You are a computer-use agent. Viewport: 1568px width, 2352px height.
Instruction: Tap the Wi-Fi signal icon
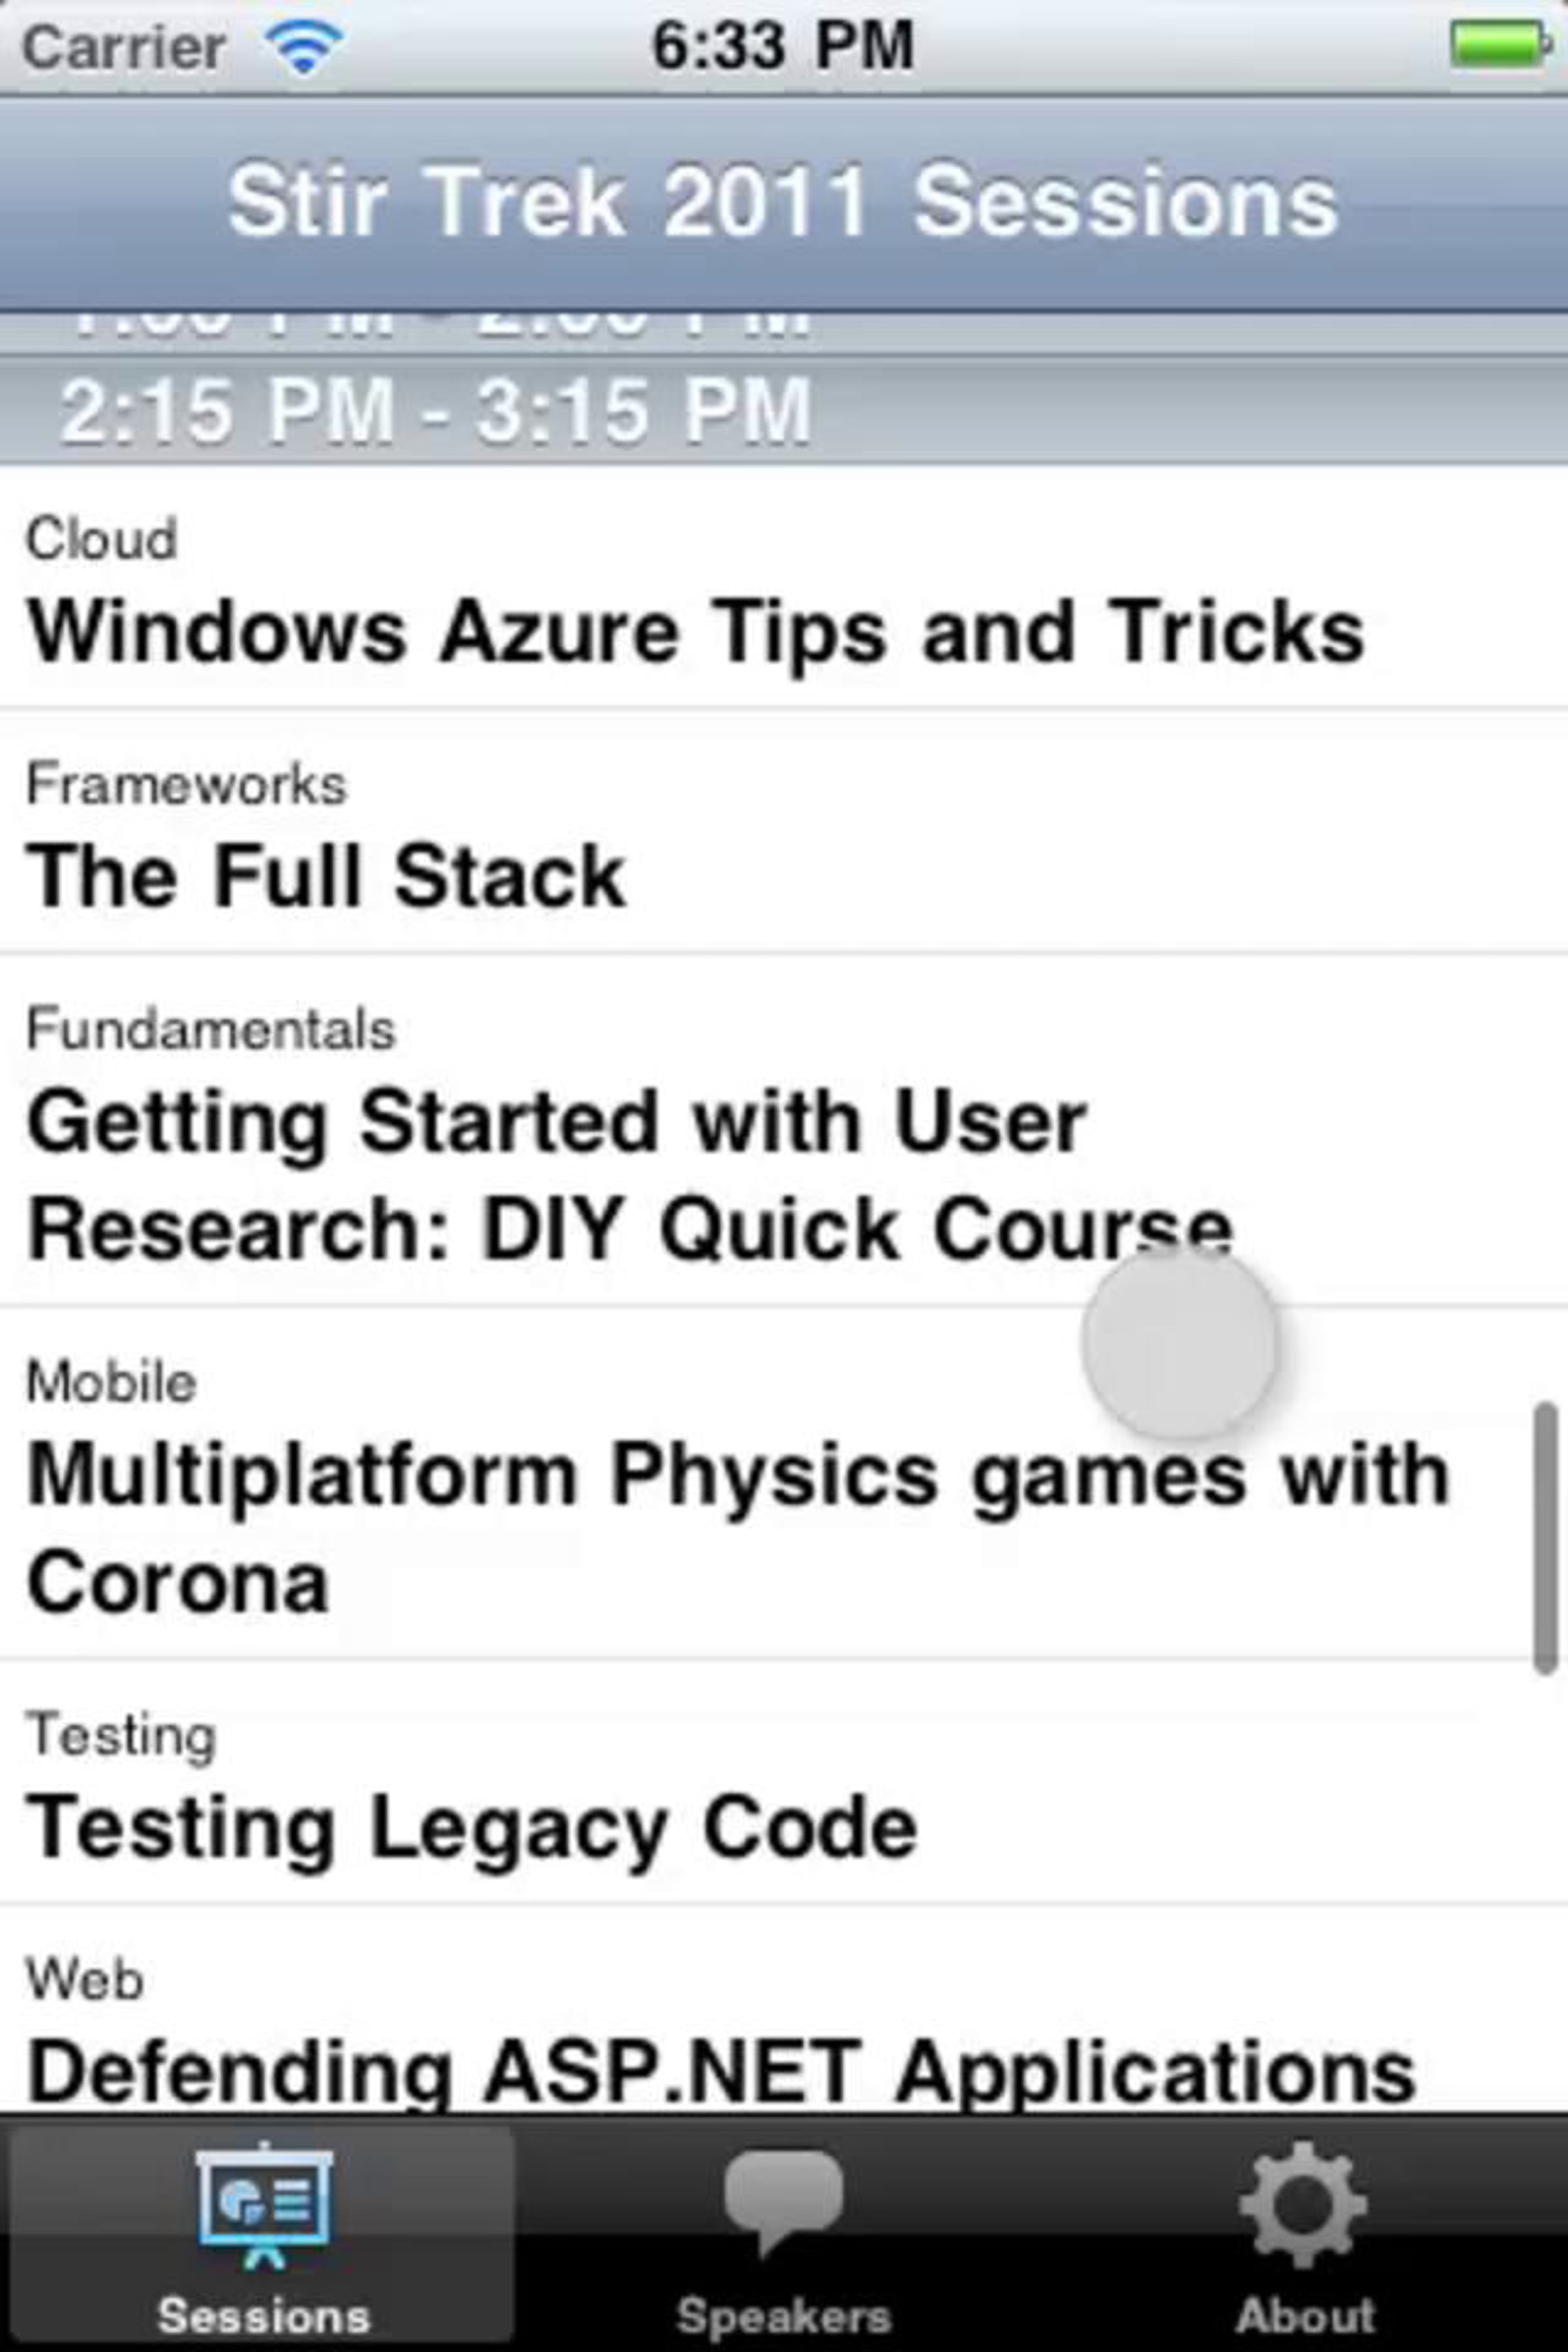coord(303,47)
